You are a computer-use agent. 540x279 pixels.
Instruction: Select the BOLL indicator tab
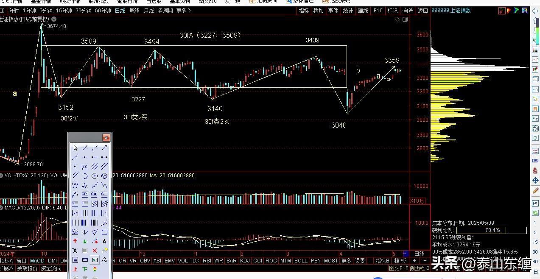pos(301,261)
